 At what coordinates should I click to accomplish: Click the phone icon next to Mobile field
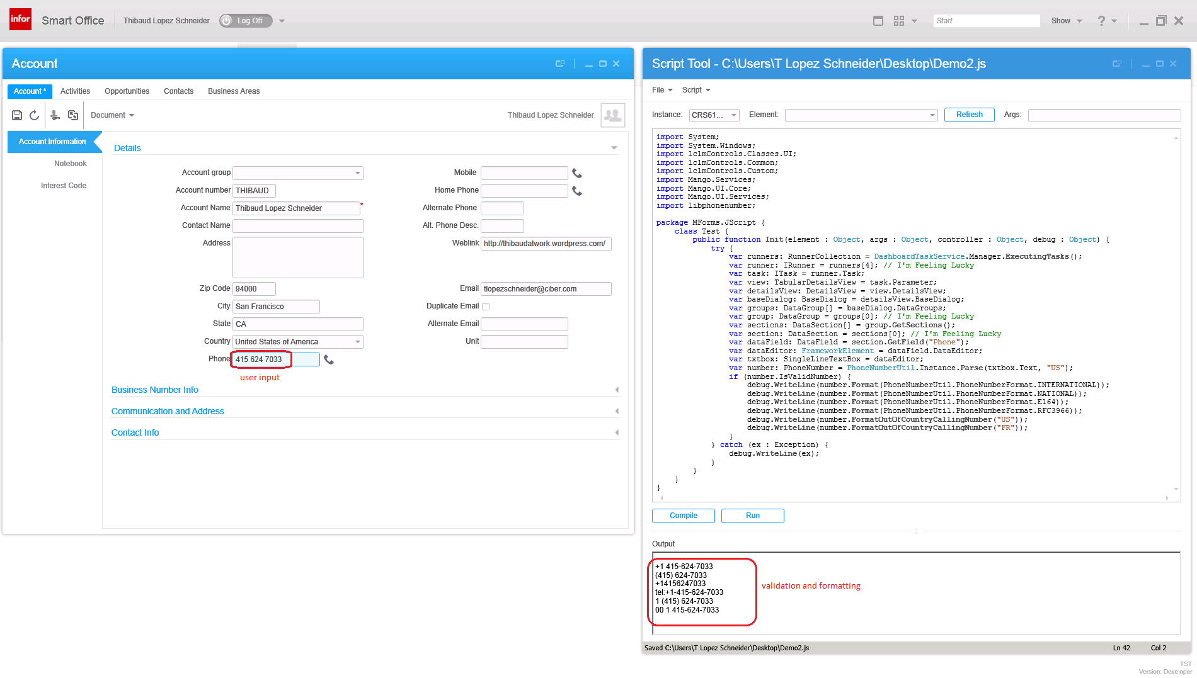click(576, 173)
